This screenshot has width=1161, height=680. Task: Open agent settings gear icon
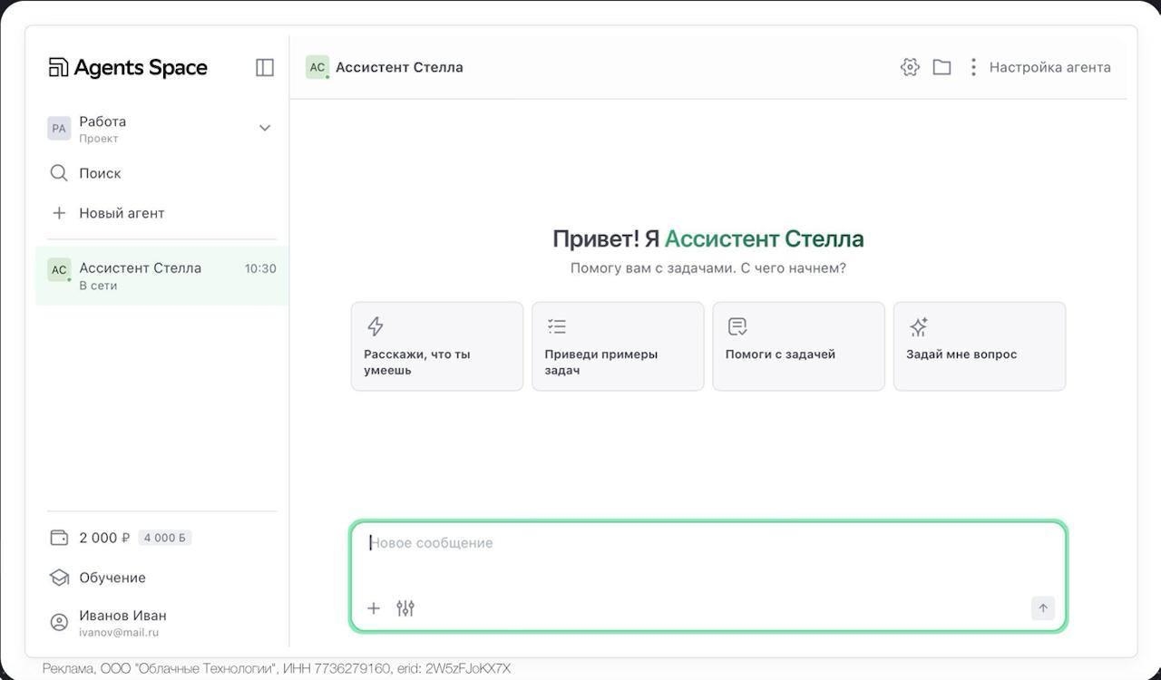(x=910, y=67)
